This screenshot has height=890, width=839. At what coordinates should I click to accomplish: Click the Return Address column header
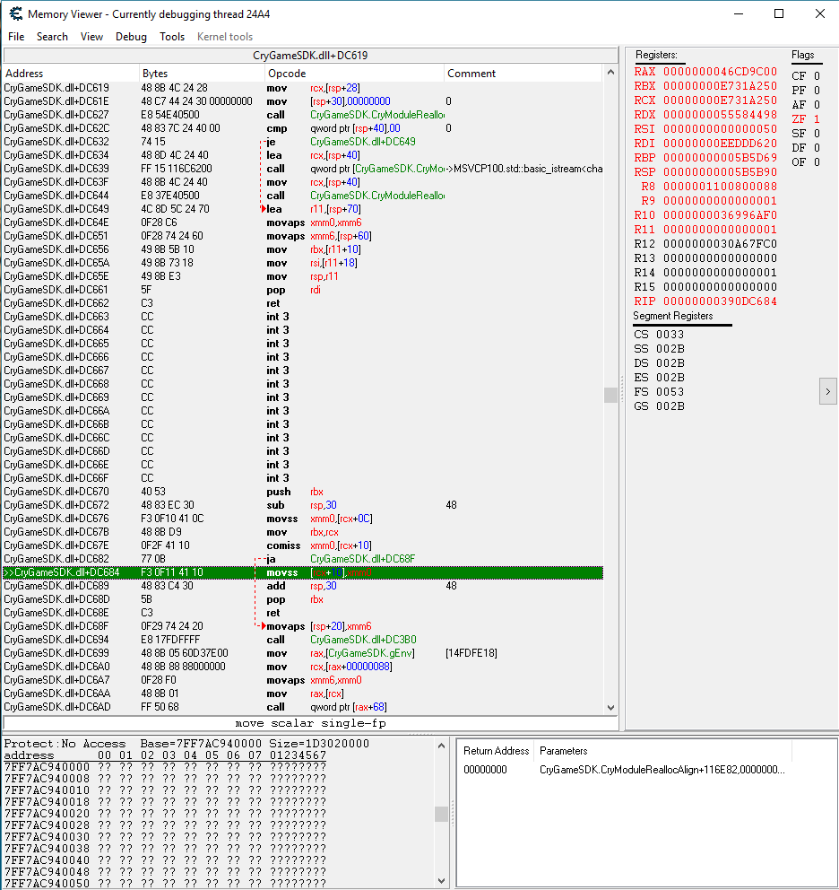(496, 751)
